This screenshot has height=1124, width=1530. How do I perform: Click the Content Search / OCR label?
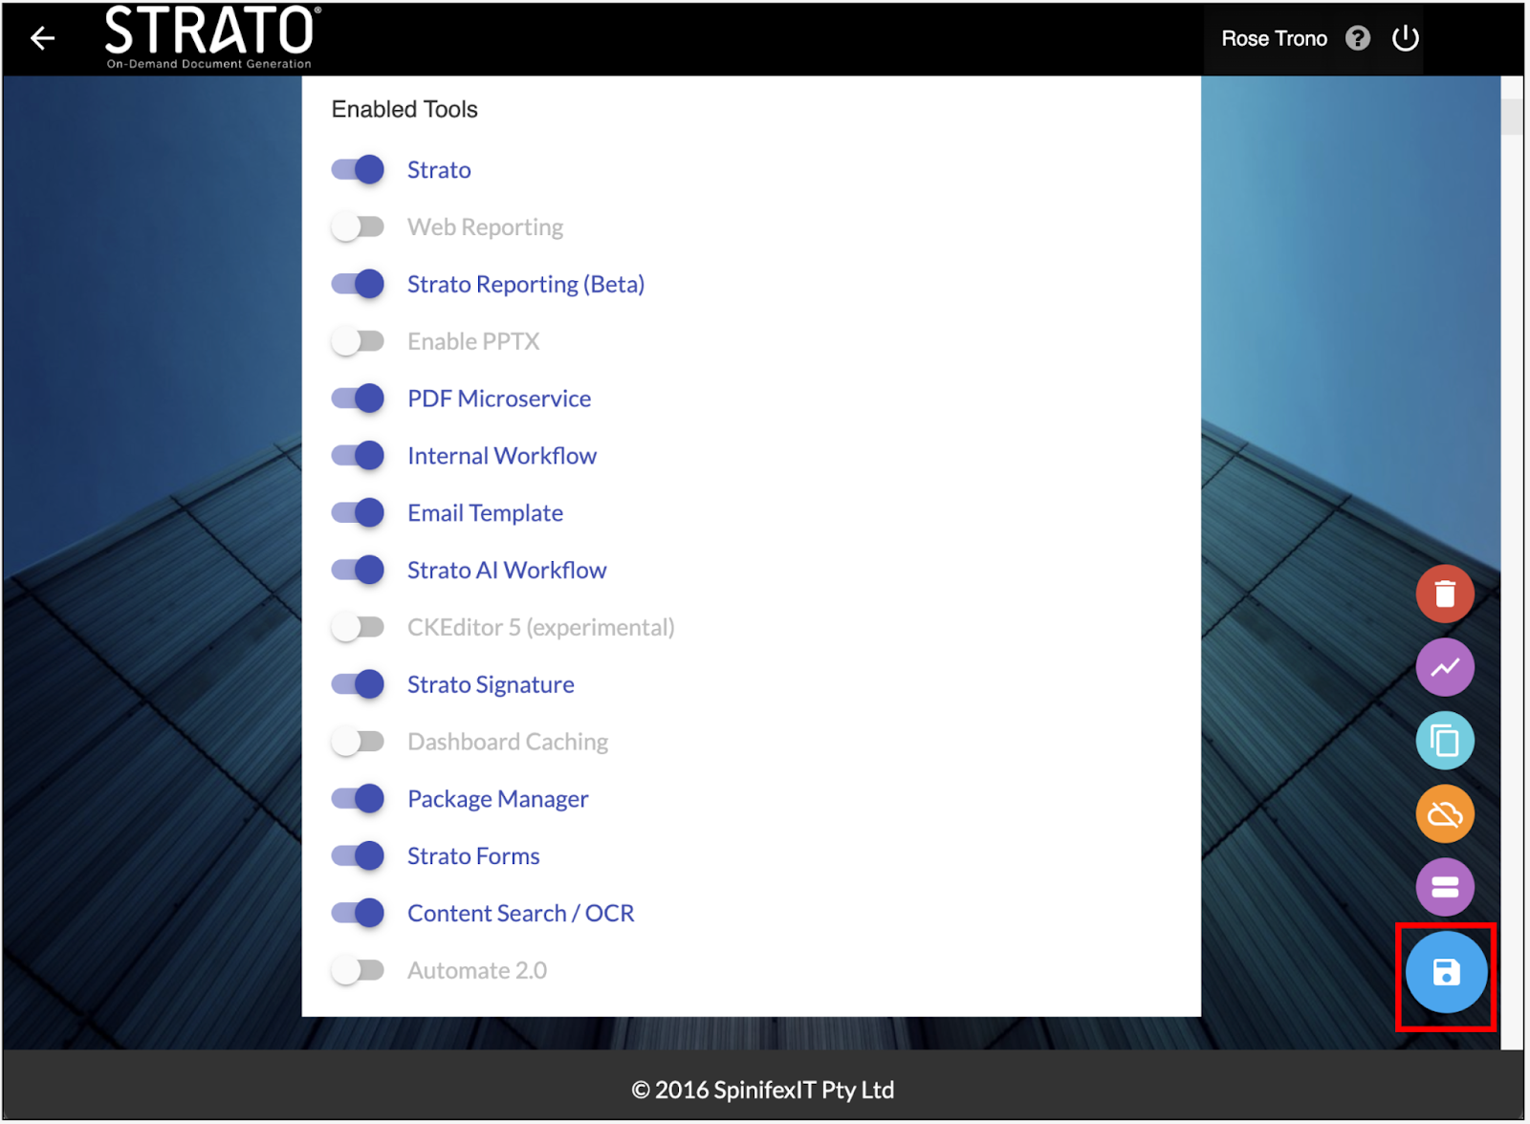coord(520,914)
